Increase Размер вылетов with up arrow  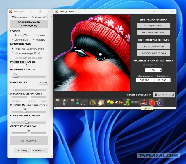(26, 65)
